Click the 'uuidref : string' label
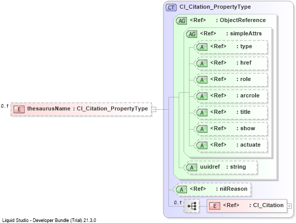The image size is (296, 223). 223,167
